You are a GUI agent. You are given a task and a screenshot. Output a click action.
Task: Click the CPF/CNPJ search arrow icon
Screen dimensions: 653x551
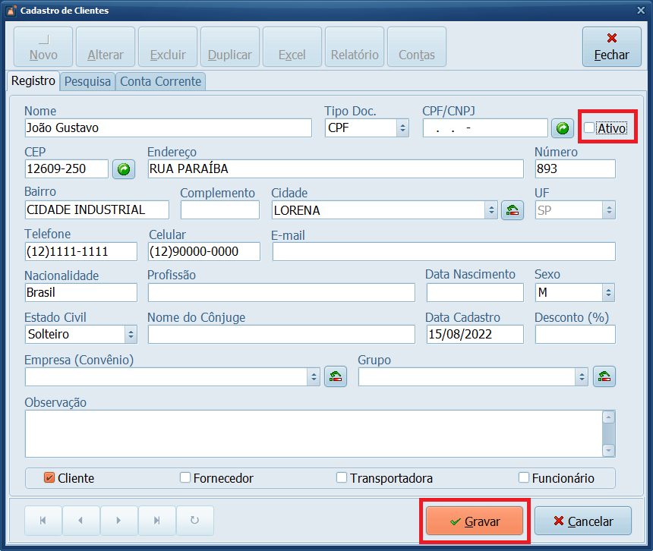(x=562, y=128)
